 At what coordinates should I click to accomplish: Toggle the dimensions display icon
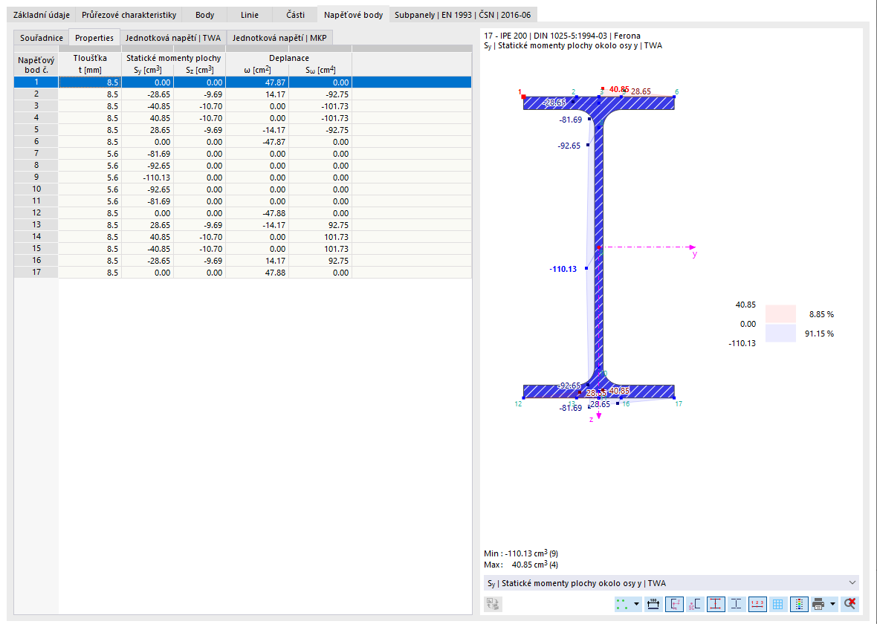pyautogui.click(x=653, y=604)
